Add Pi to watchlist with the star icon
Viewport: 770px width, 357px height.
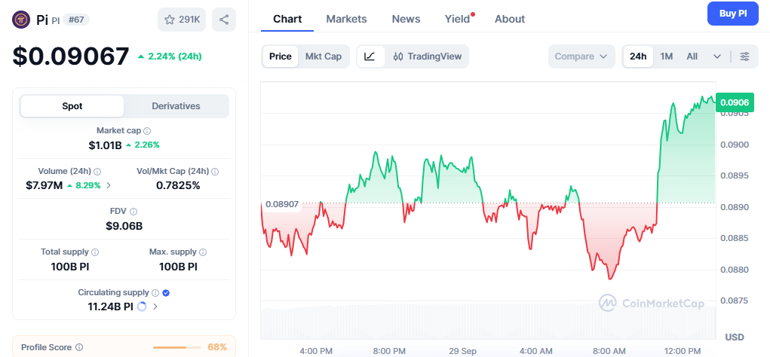tap(170, 20)
